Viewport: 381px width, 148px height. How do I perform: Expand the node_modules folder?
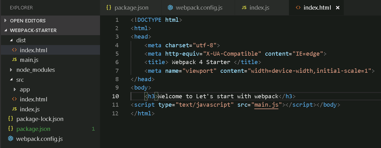[11, 70]
